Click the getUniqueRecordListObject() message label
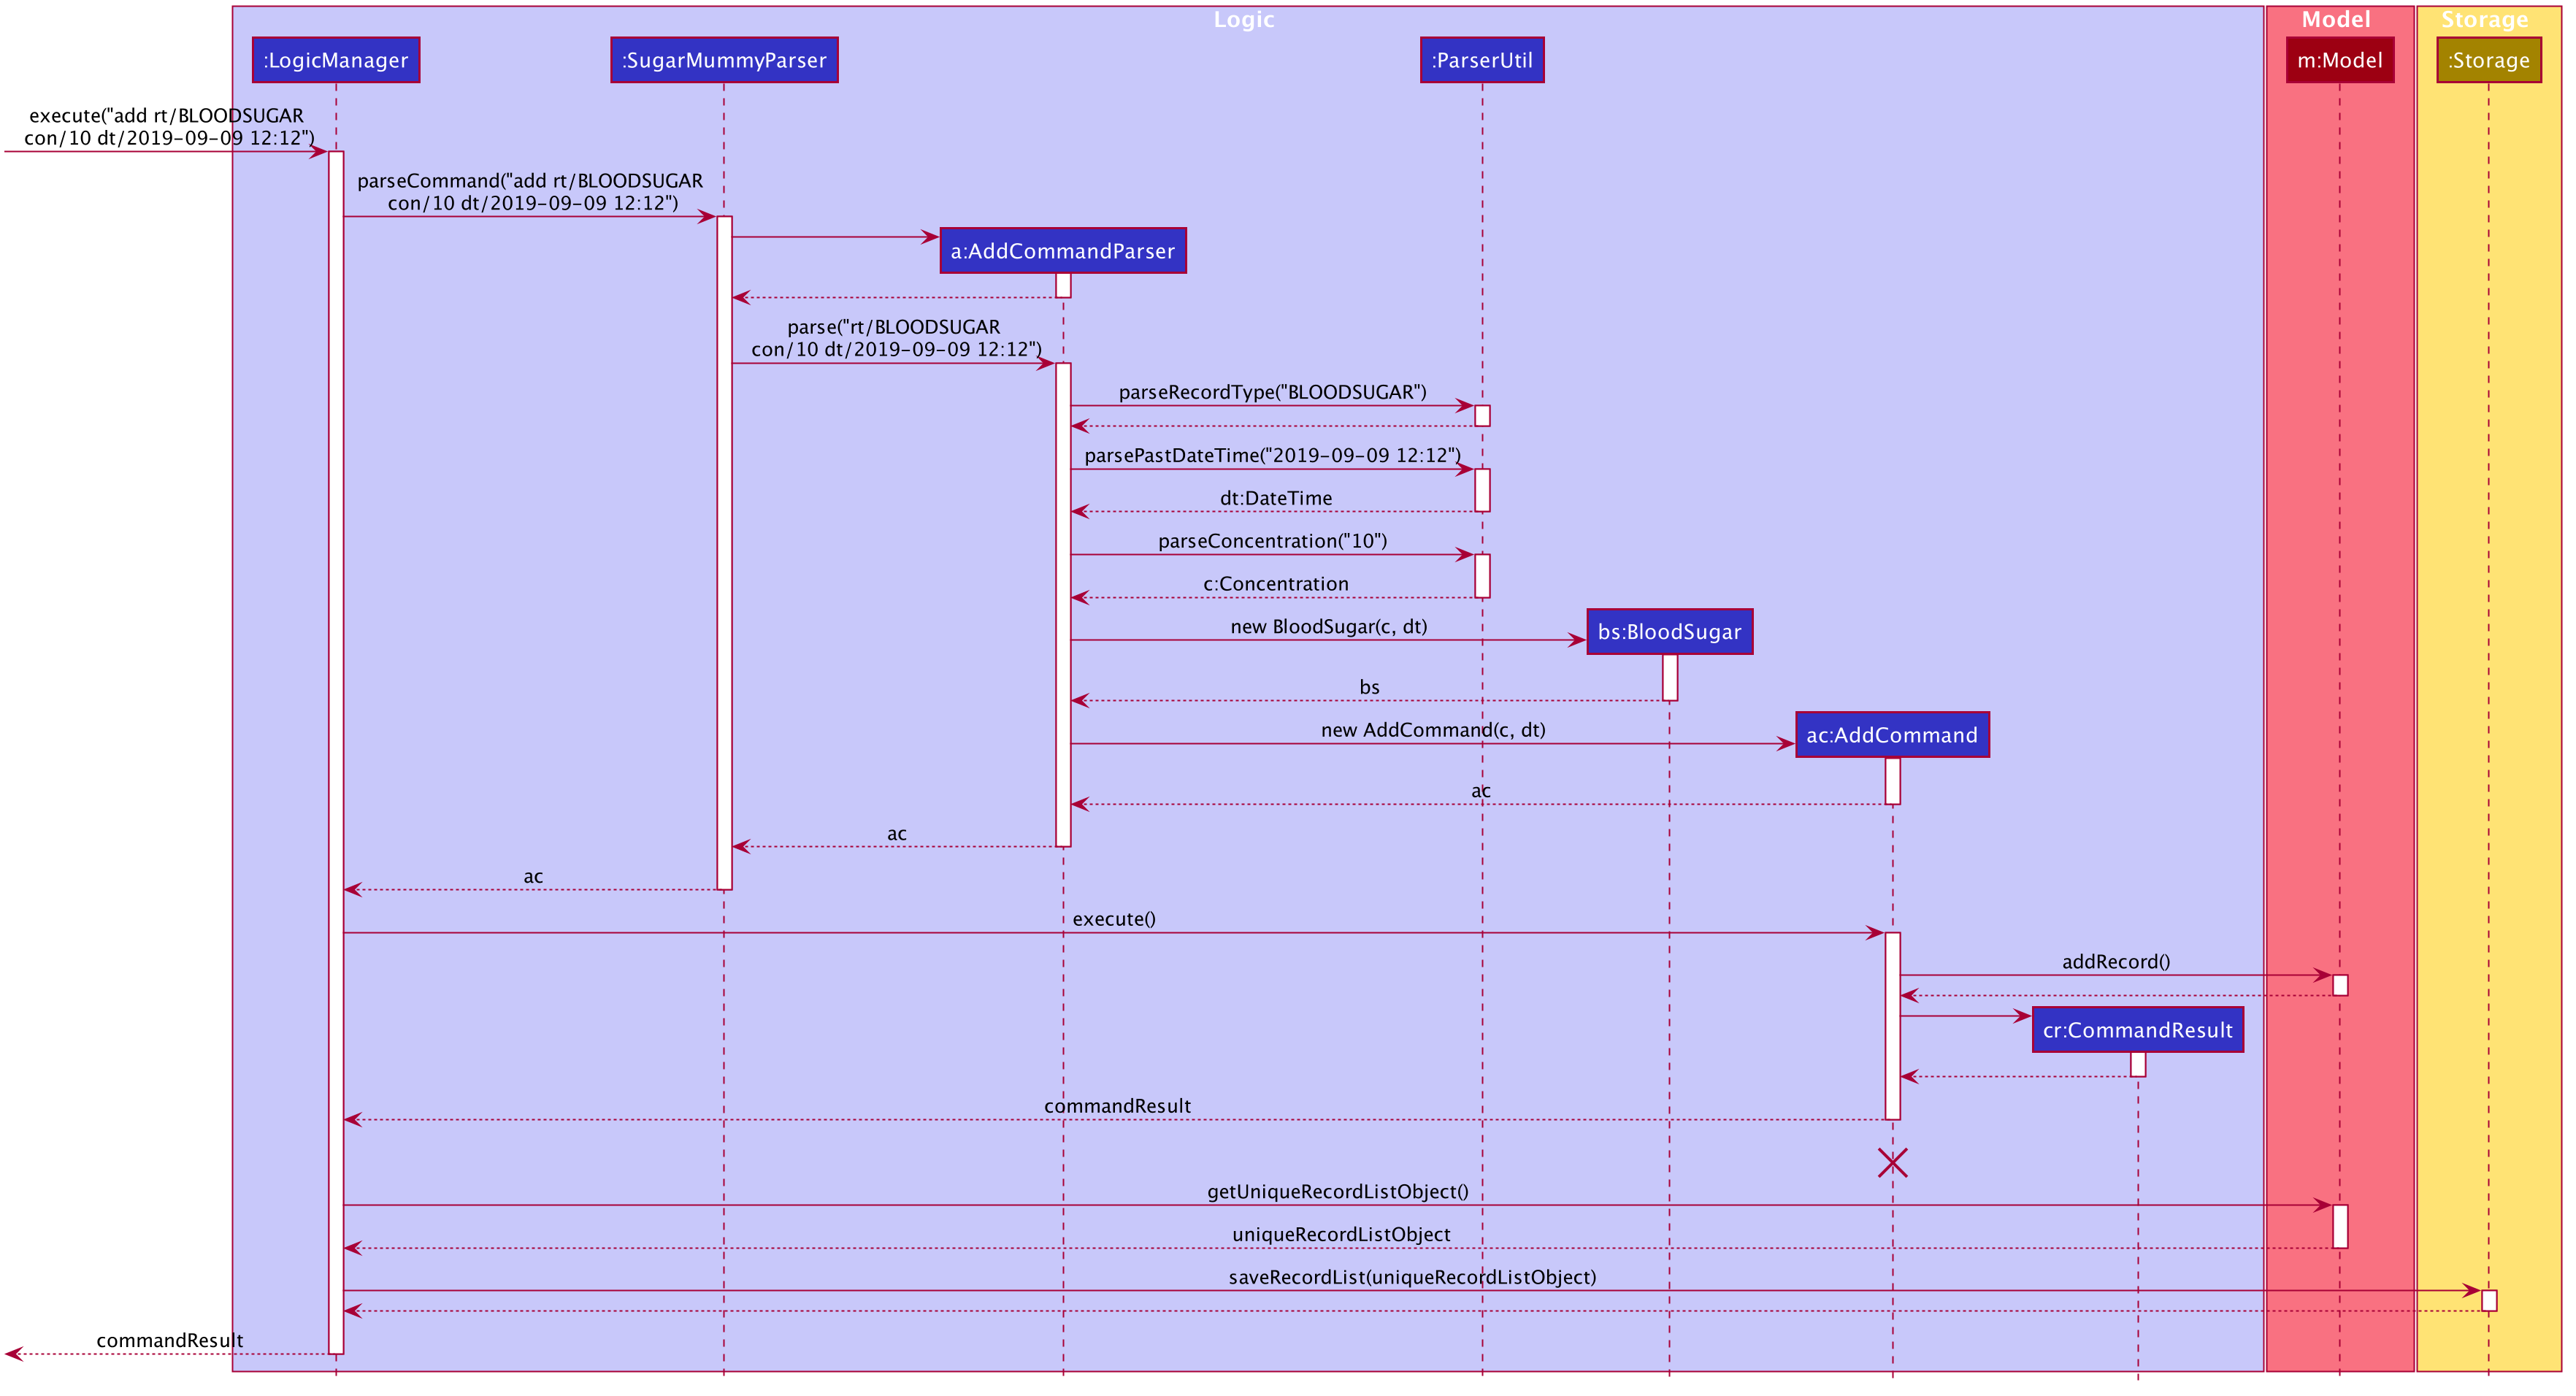The width and height of the screenshot is (2576, 1396). 1338,1191
